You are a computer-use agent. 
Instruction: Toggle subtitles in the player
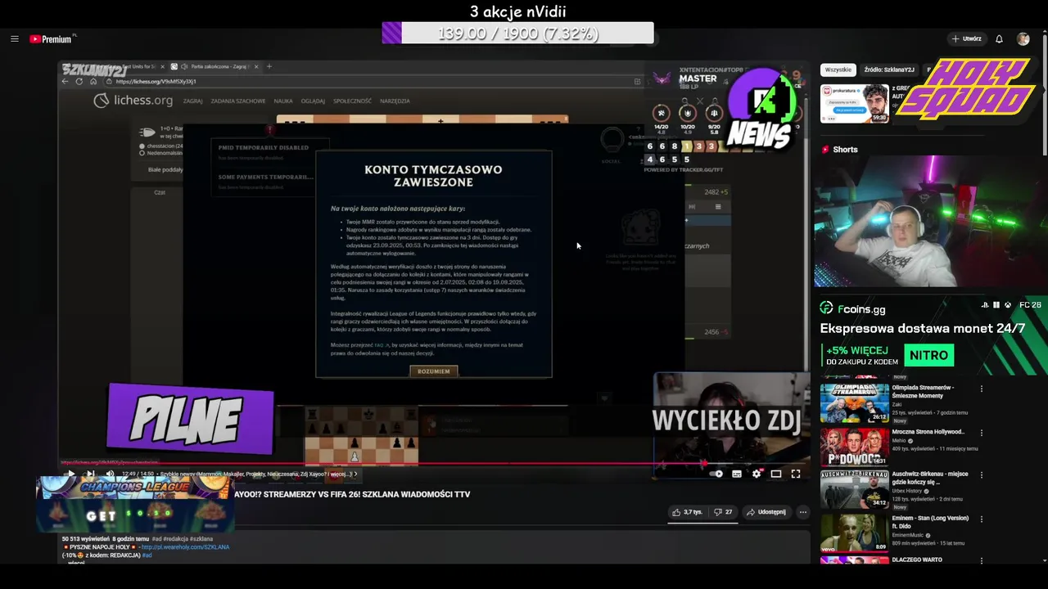coord(737,474)
